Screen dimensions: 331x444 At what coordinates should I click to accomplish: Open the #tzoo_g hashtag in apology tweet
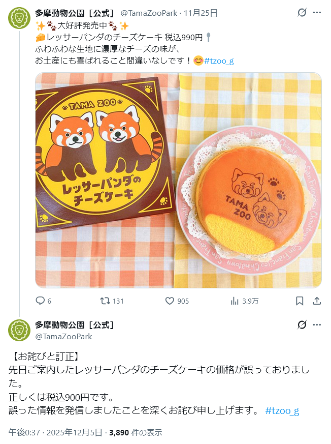tap(282, 410)
